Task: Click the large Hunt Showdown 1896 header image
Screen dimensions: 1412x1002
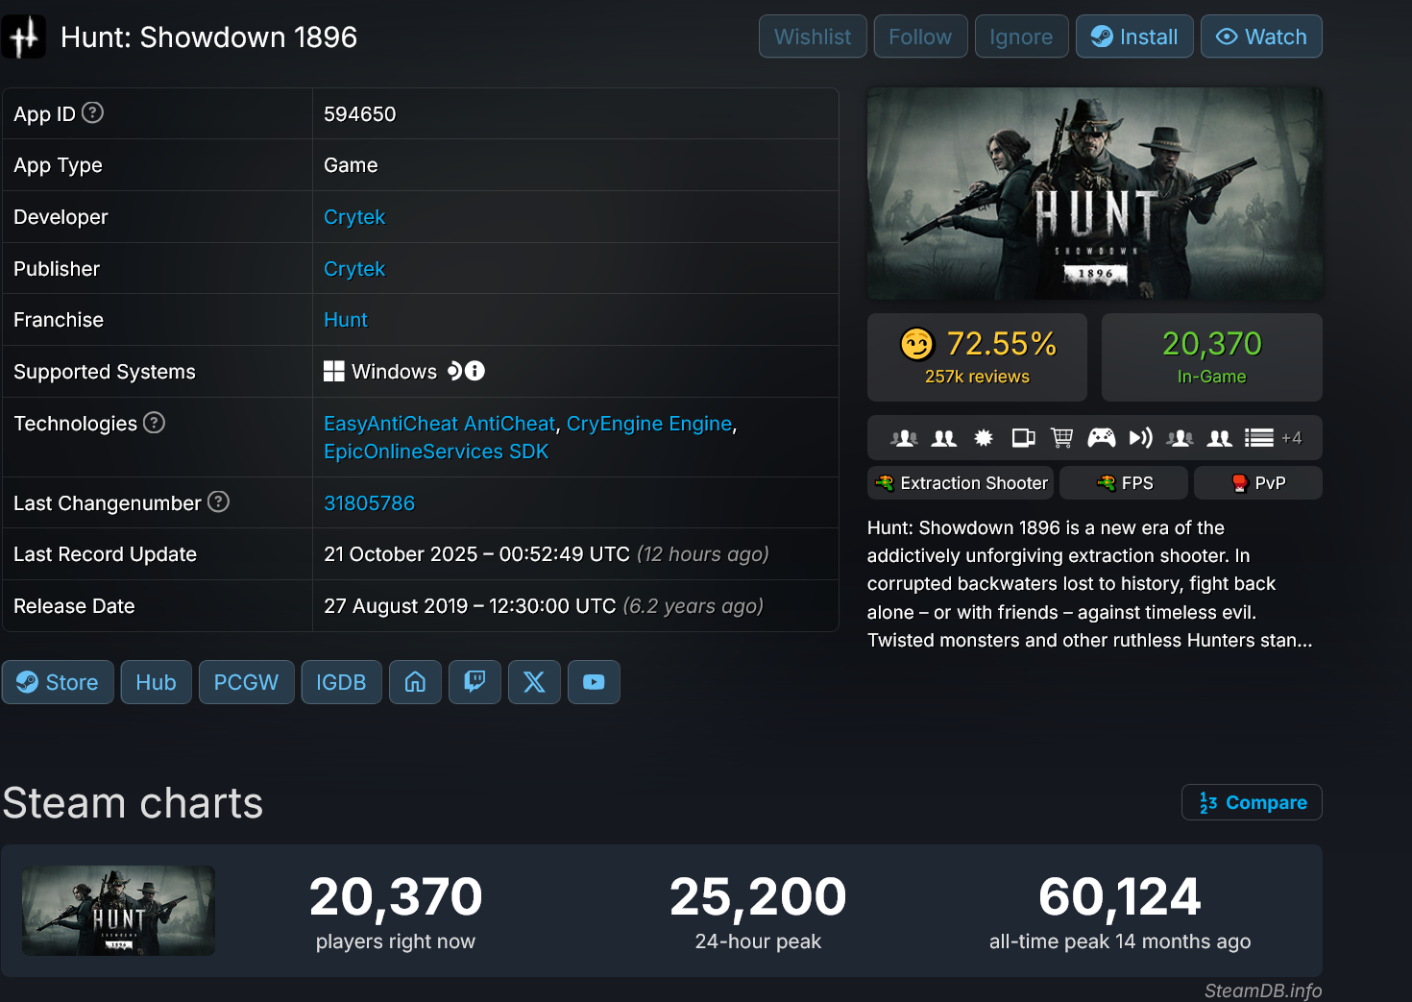Action: pyautogui.click(x=1095, y=194)
